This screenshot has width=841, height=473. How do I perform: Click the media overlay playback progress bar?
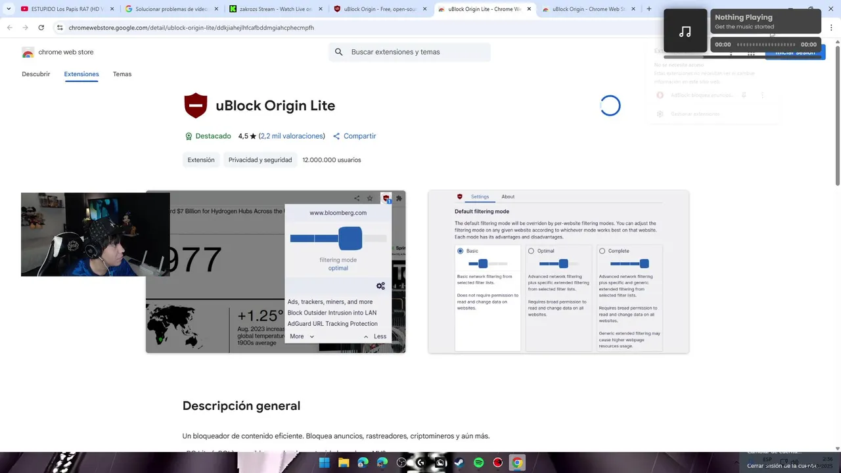pos(765,45)
